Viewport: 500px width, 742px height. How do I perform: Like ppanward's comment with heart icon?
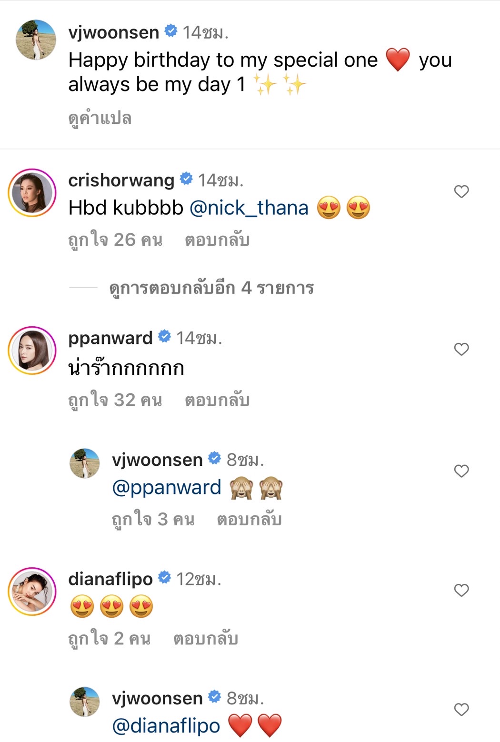(460, 349)
